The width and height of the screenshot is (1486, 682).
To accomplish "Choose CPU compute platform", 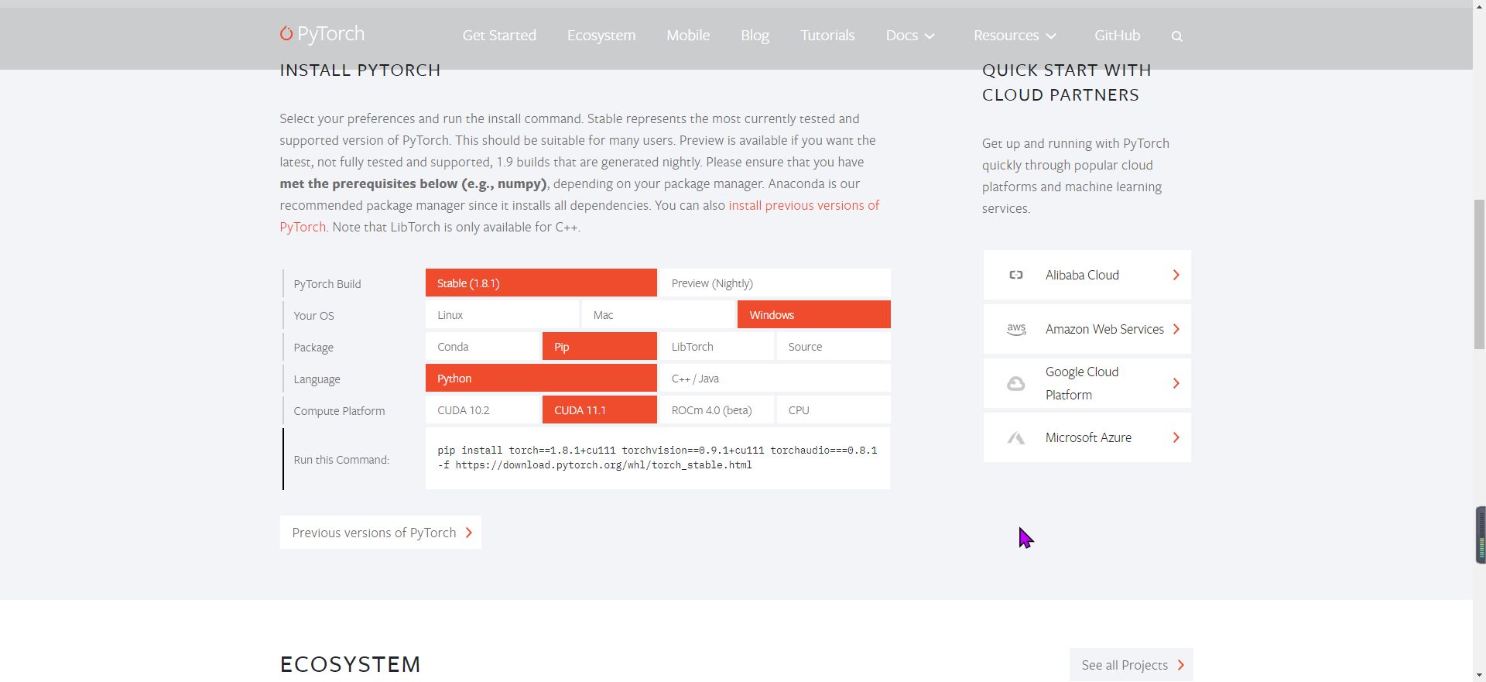I will 834,410.
